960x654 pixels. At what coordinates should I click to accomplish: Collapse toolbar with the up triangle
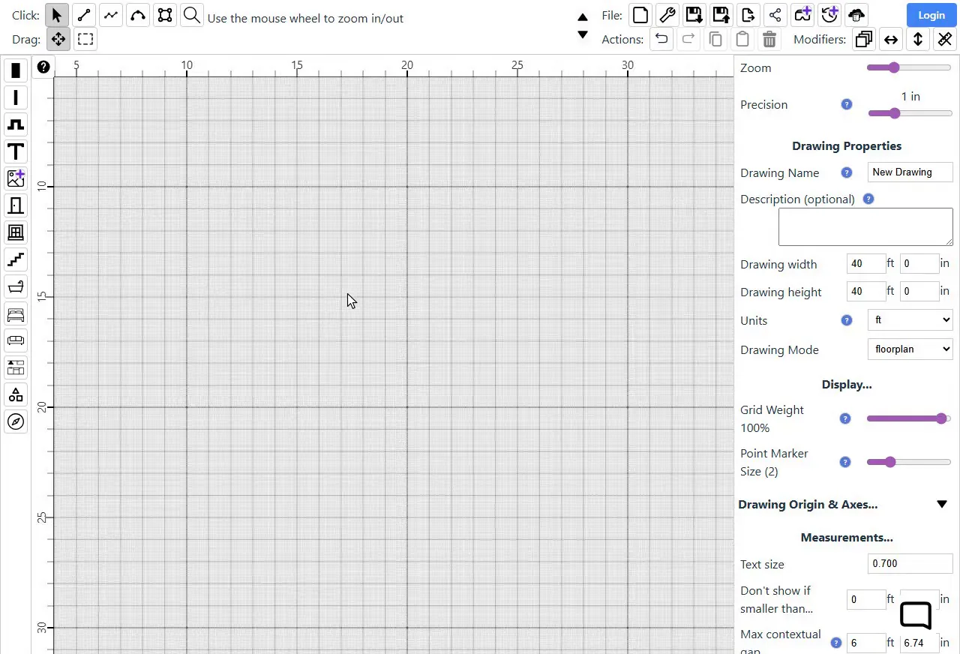583,16
